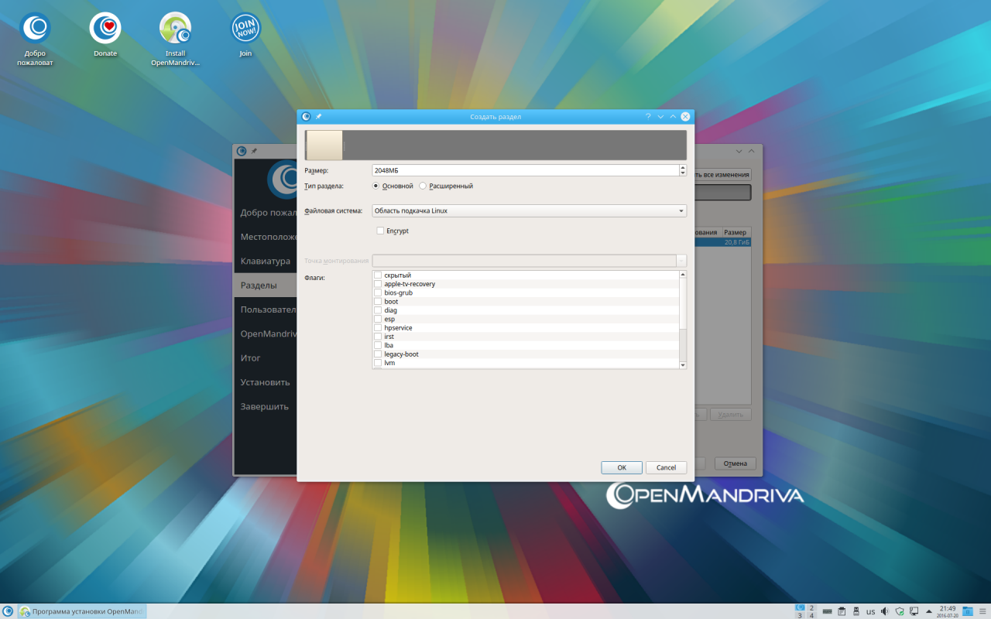Click the flags list vertical scrollbar thumb
Viewport: 991px width, 619px height.
[683, 304]
